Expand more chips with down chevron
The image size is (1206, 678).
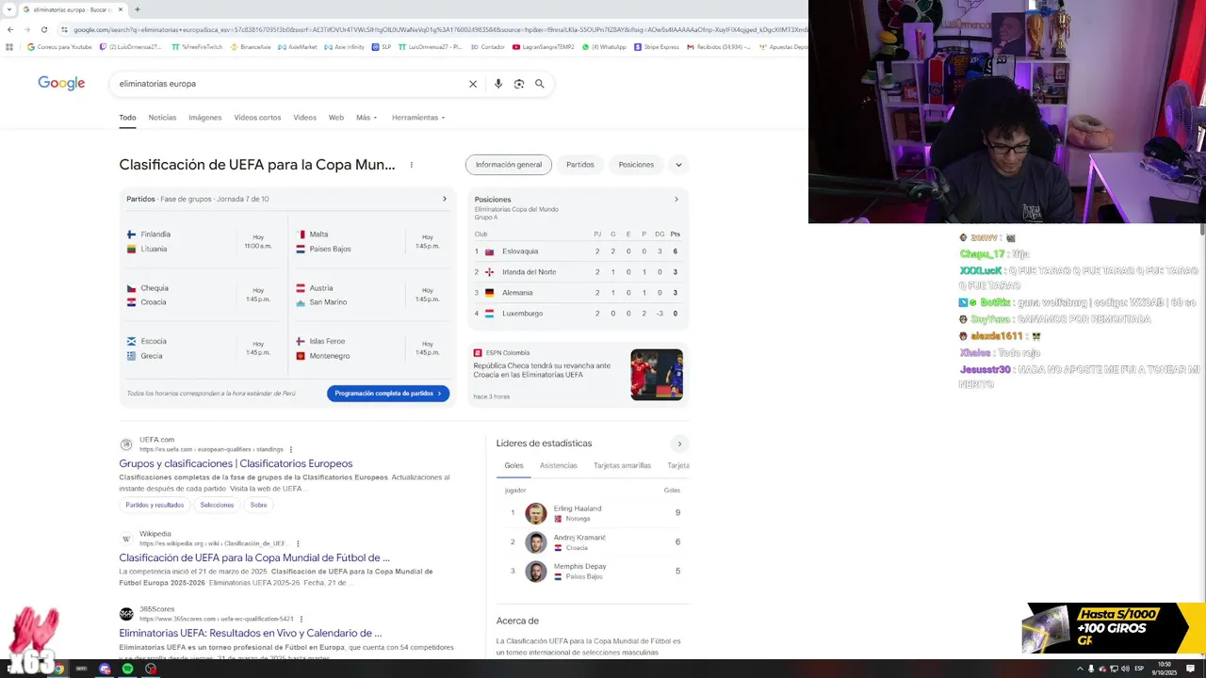tap(678, 165)
